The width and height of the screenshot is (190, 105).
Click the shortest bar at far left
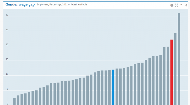14,101
